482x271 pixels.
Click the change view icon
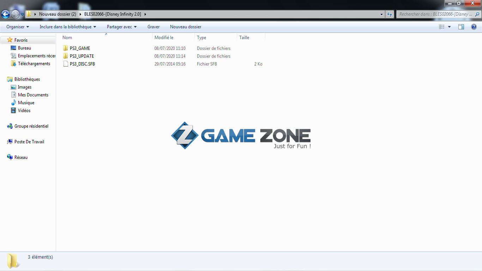(x=441, y=27)
